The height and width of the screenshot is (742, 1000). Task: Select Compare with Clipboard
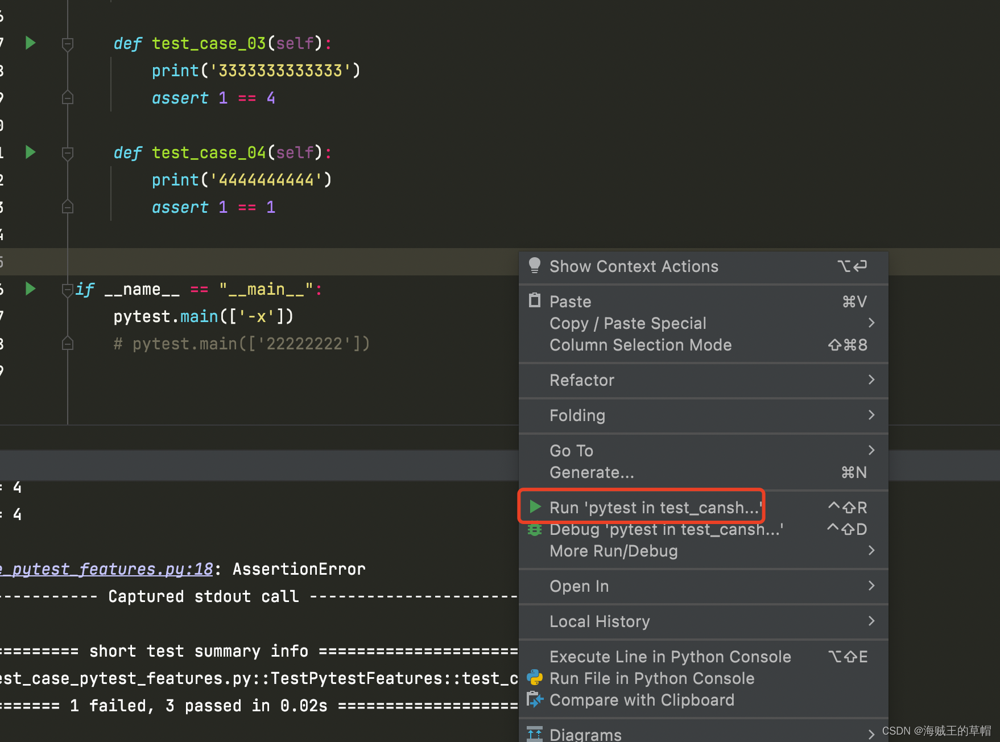[704, 700]
